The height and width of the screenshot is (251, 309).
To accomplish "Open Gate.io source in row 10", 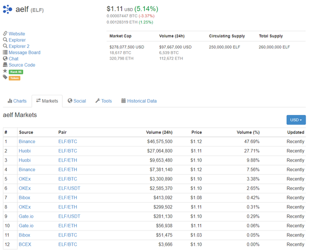I will [x=26, y=225].
